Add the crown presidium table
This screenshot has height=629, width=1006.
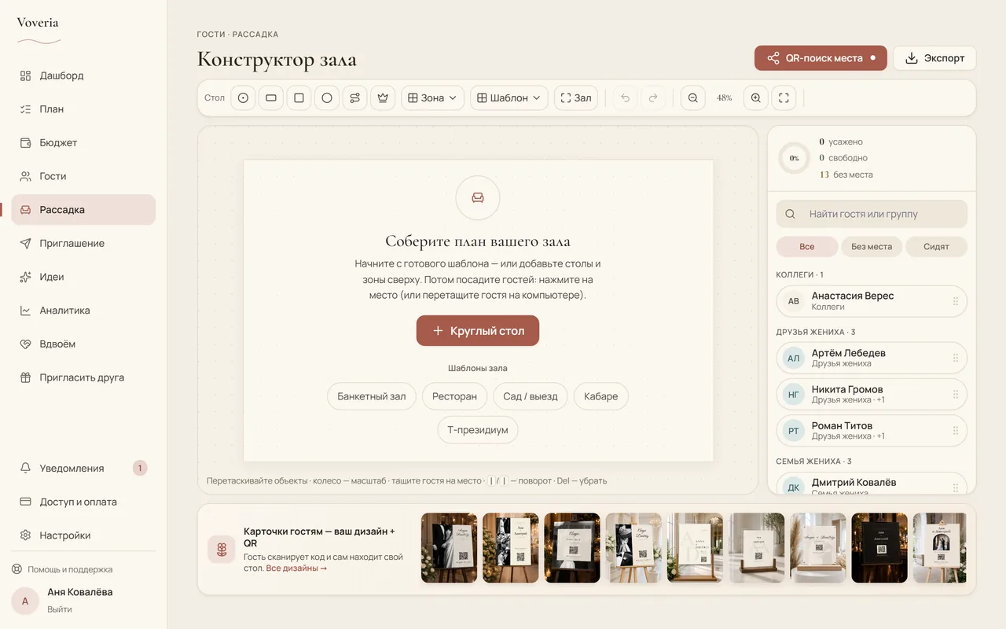383,98
